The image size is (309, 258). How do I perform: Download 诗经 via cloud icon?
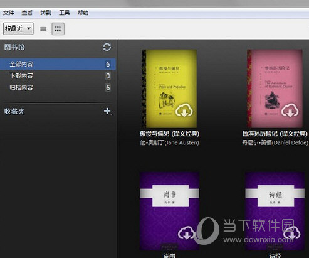(x=292, y=233)
